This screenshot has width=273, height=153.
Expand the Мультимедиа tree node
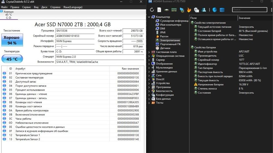149,68
